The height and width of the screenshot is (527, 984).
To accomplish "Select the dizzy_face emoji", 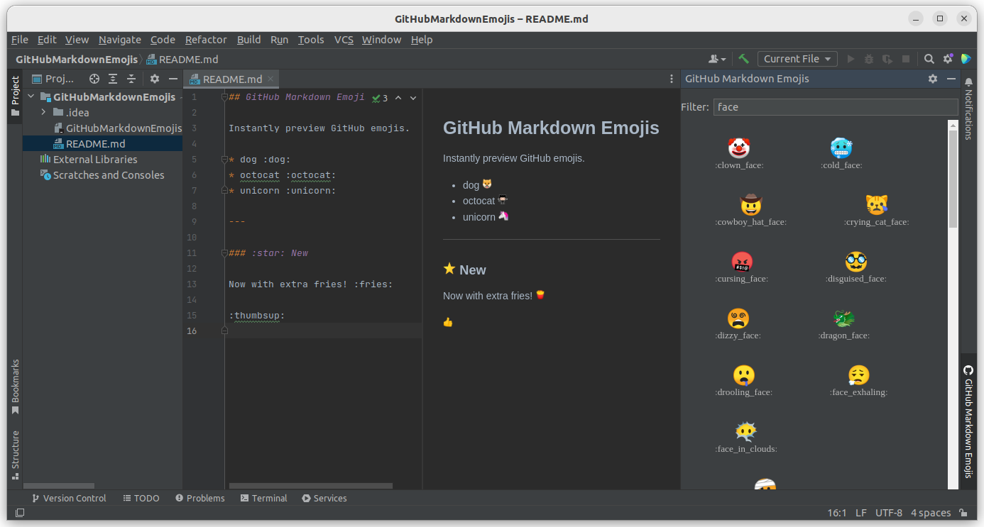I will coord(738,323).
